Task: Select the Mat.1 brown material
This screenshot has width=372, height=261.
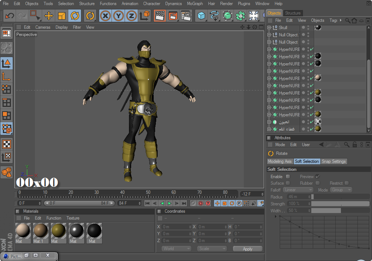Action: coord(41,233)
